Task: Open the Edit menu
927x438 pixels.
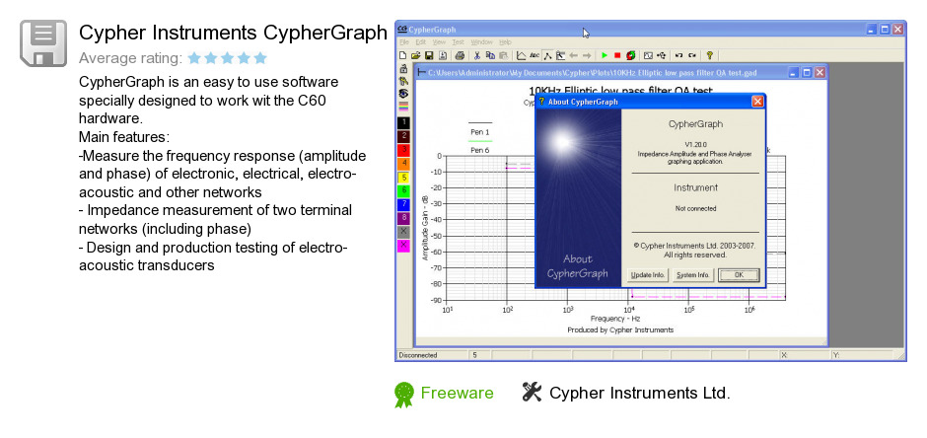Action: click(420, 42)
